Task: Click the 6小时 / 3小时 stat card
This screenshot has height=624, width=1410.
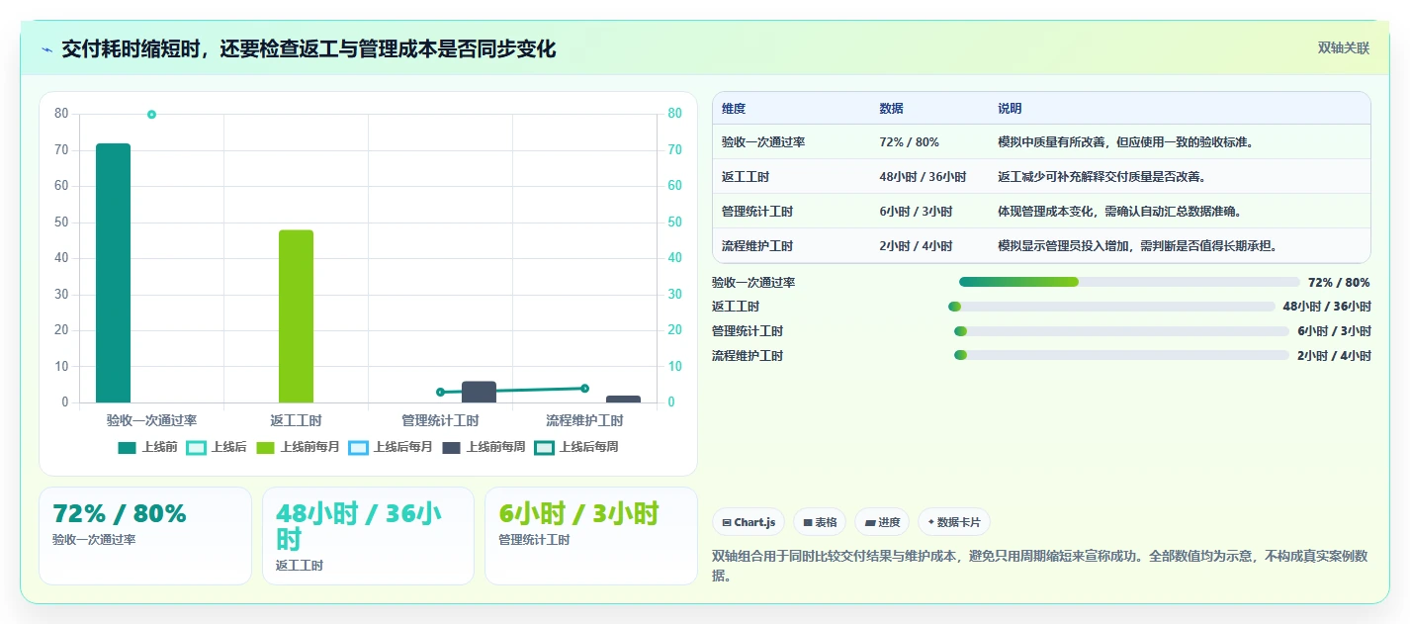Action: coord(591,536)
